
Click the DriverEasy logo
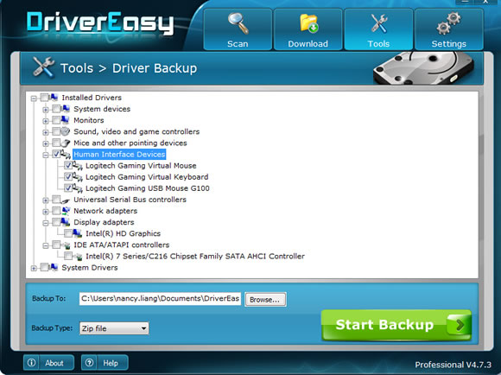[x=100, y=22]
